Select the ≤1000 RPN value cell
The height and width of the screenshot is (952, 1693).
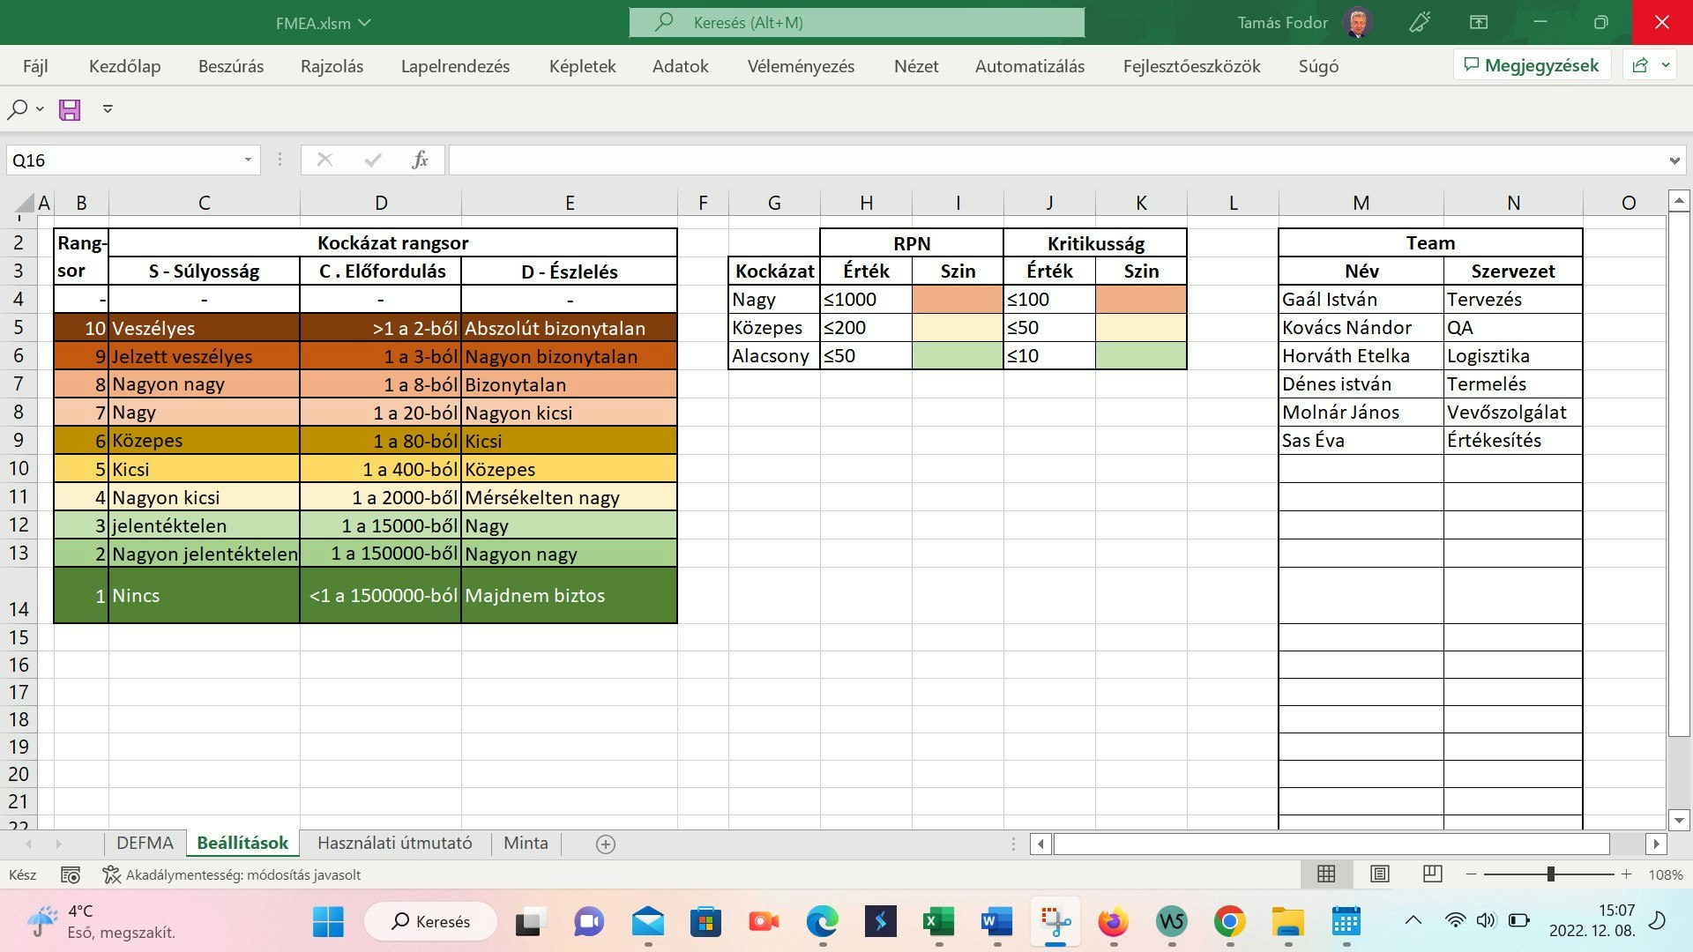tap(866, 300)
